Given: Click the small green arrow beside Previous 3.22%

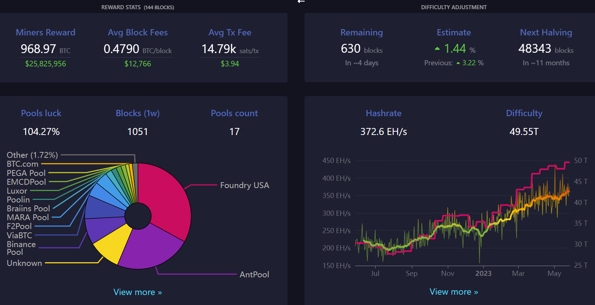Looking at the screenshot, I should (458, 63).
